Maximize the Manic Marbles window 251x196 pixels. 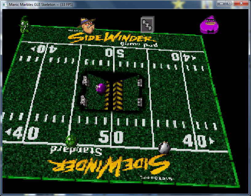pyautogui.click(x=229, y=3)
